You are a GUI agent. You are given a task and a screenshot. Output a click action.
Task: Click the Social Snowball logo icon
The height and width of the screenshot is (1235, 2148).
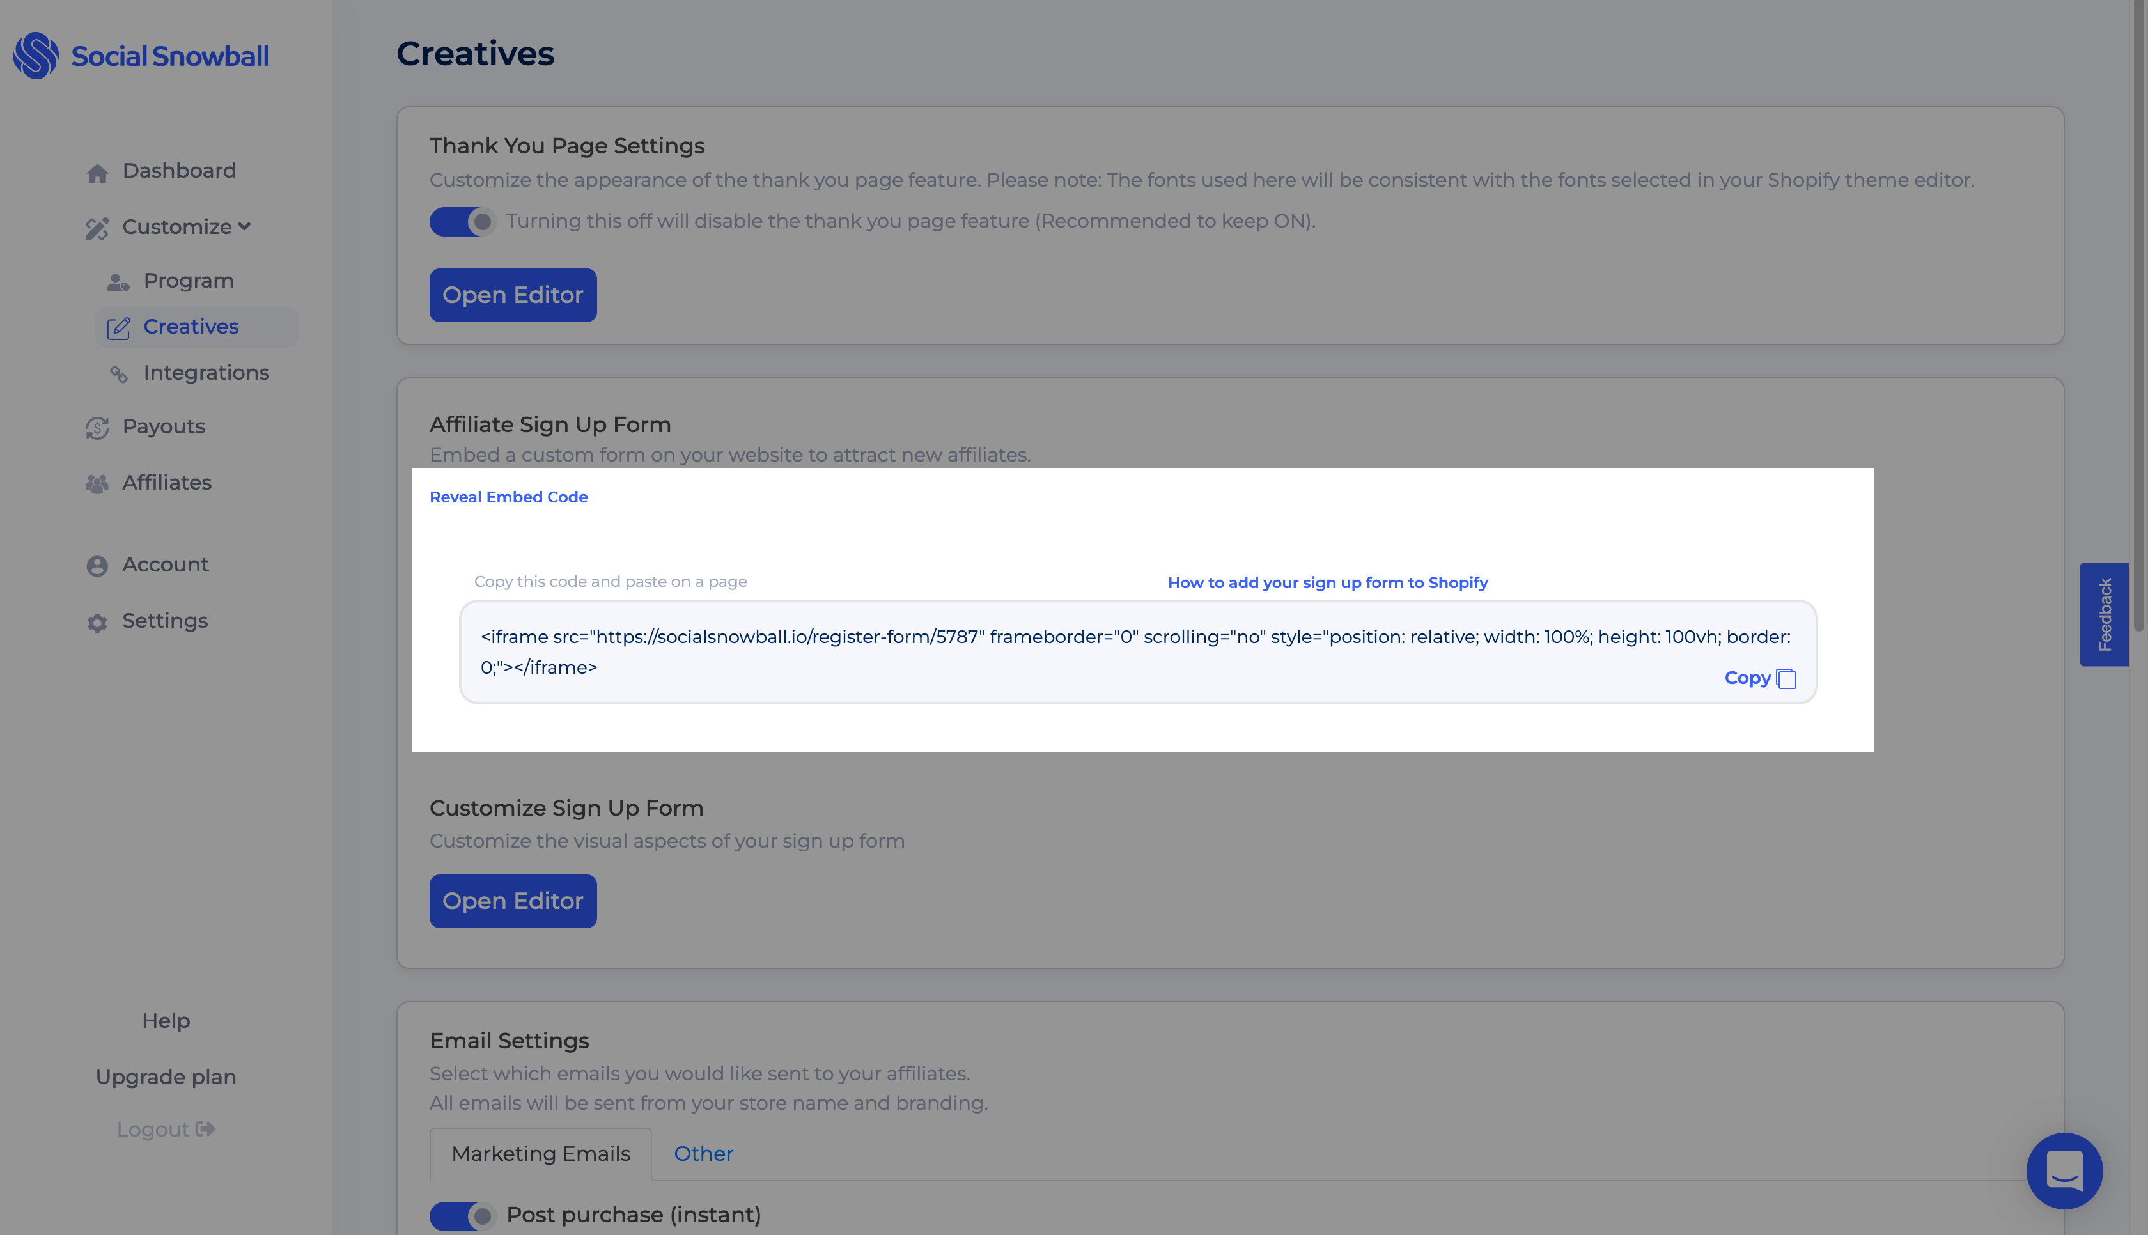[x=36, y=56]
